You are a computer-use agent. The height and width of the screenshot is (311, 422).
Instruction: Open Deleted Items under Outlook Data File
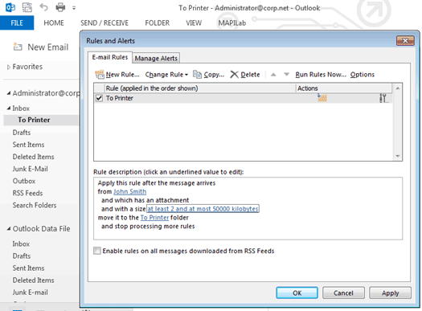pyautogui.click(x=33, y=280)
